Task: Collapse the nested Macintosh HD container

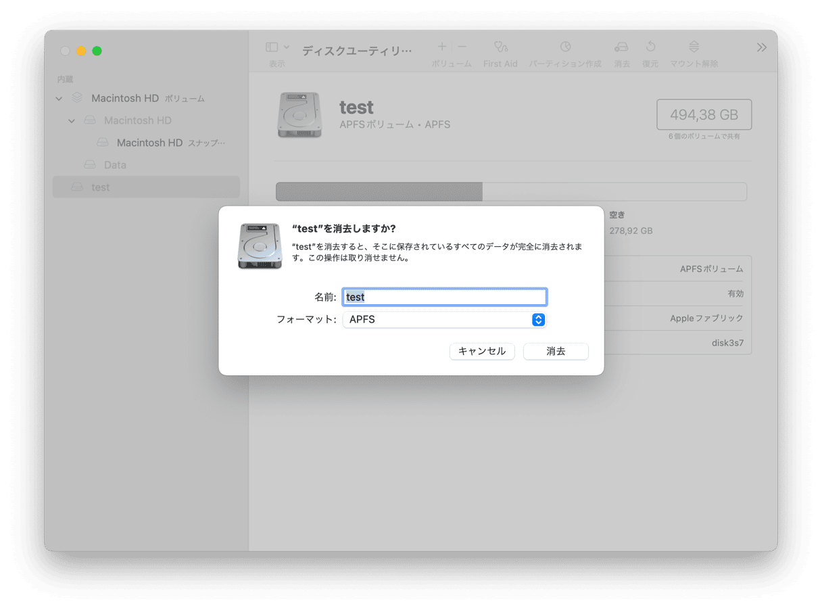Action: 72,121
